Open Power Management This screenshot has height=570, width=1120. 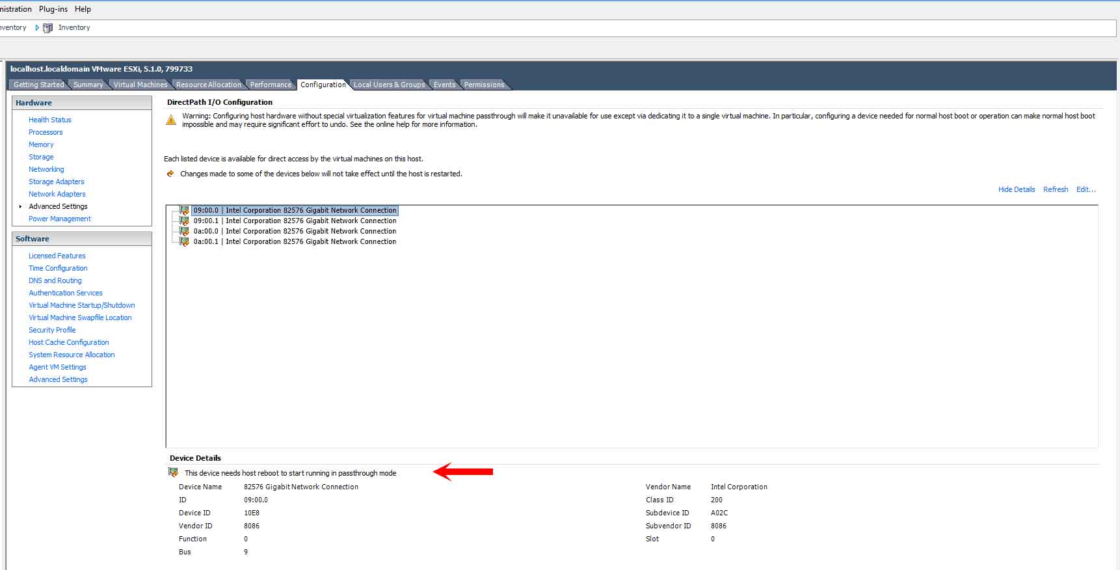coord(60,219)
